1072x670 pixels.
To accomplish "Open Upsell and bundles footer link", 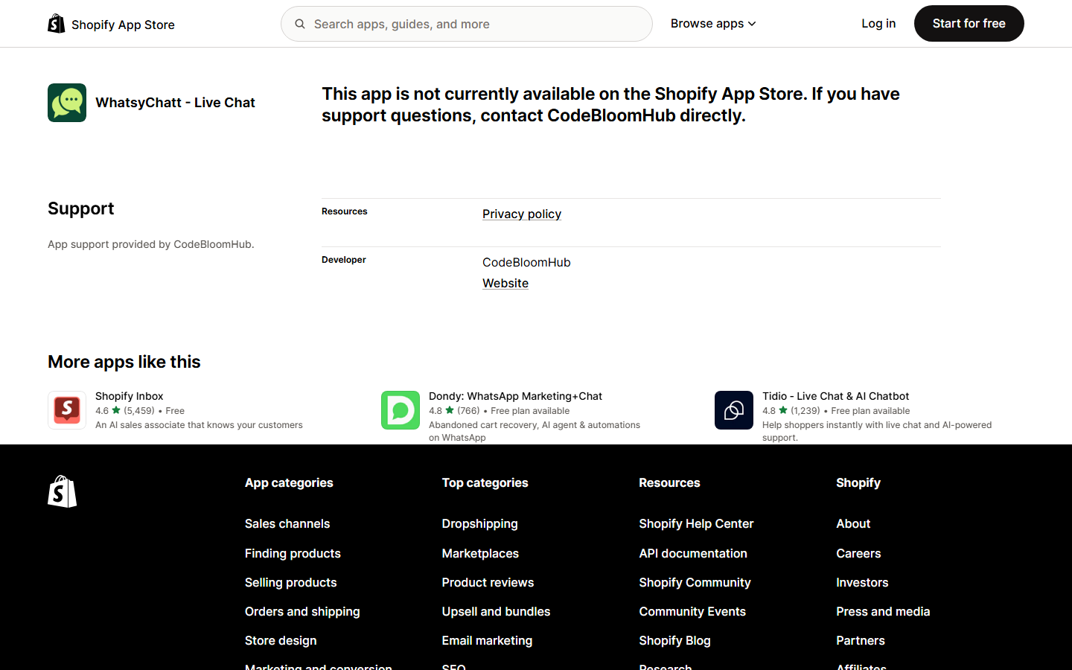I will [x=496, y=611].
